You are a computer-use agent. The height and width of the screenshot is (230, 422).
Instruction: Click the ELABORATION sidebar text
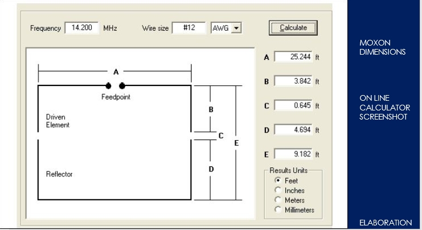point(386,223)
